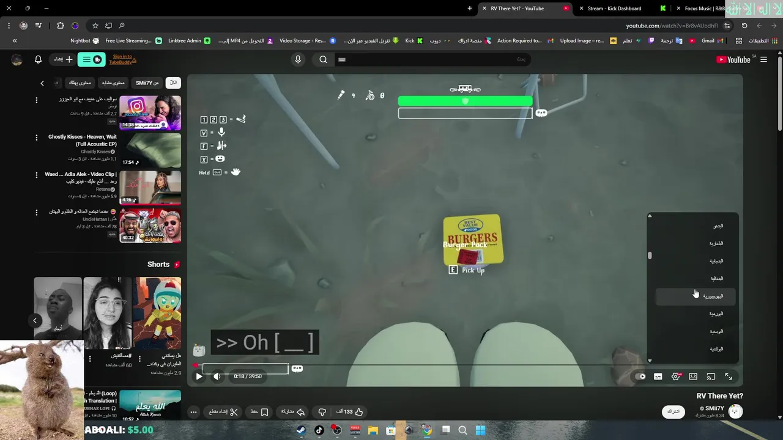Open the Create plus button
The height and width of the screenshot is (440, 783).
[x=64, y=59]
